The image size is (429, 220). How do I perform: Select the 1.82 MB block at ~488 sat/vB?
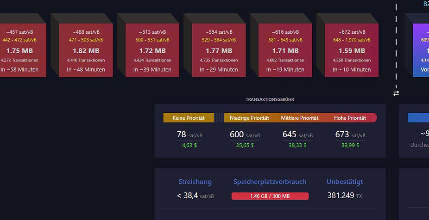pyautogui.click(x=86, y=50)
